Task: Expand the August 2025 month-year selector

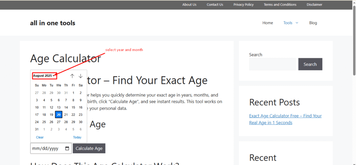Action: pos(44,76)
